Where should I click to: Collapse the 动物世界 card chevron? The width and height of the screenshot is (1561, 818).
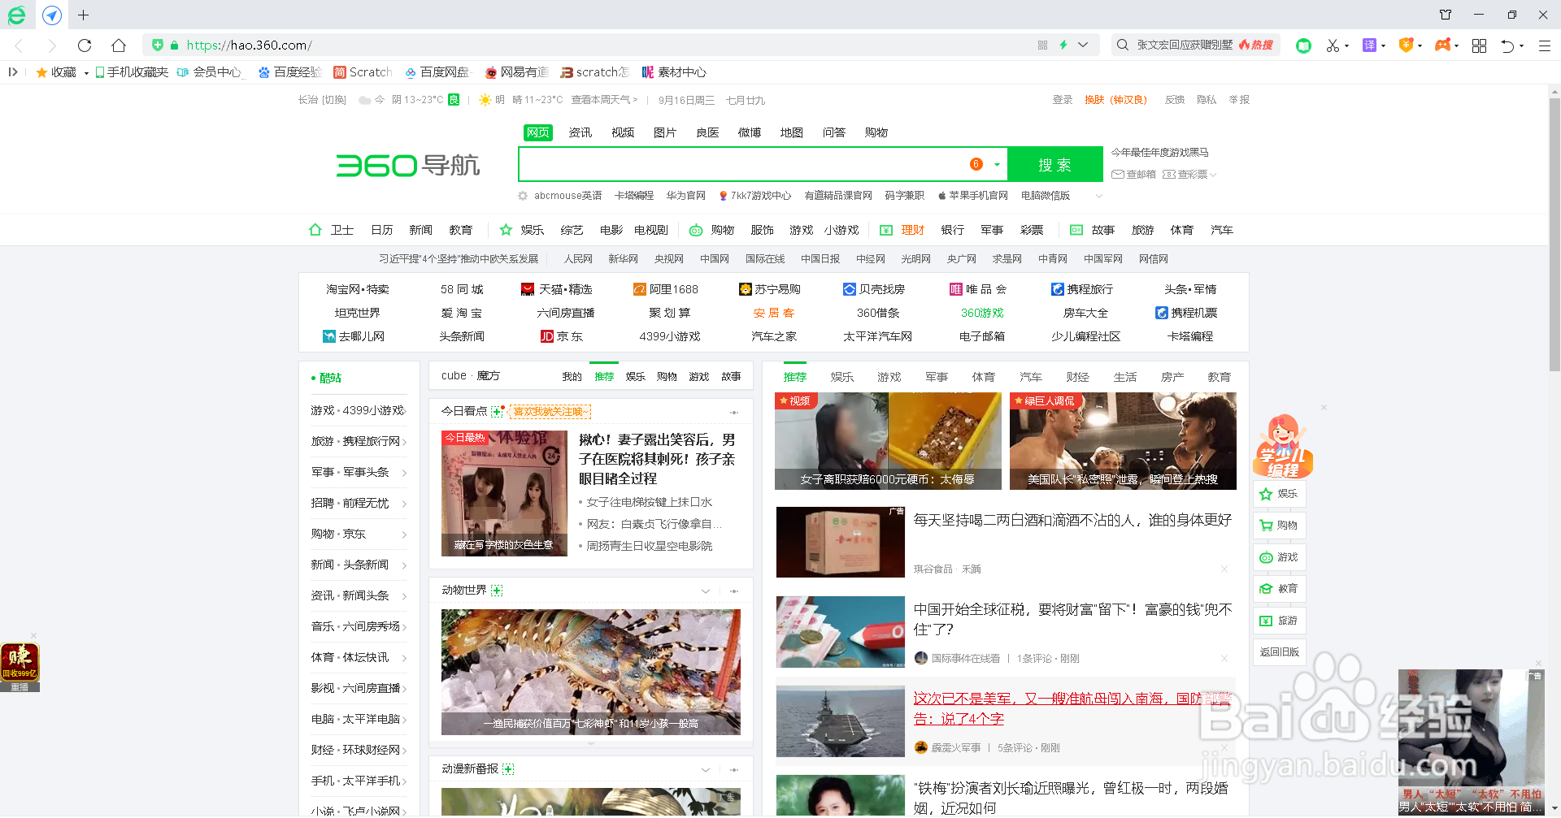tap(706, 591)
